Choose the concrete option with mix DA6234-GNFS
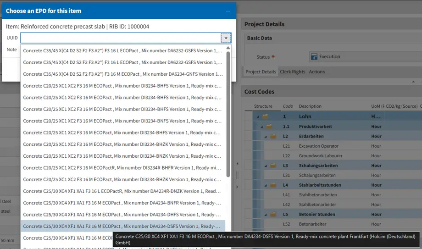The height and width of the screenshot is (249, 422). (122, 74)
